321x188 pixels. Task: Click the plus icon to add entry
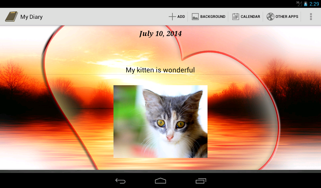172,17
